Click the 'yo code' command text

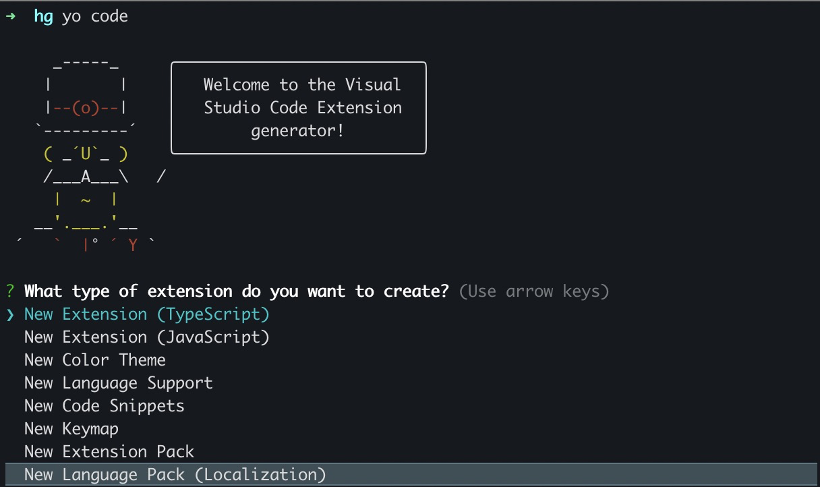95,17
